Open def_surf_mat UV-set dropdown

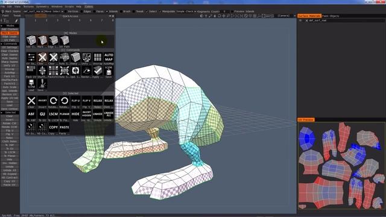[33, 11]
